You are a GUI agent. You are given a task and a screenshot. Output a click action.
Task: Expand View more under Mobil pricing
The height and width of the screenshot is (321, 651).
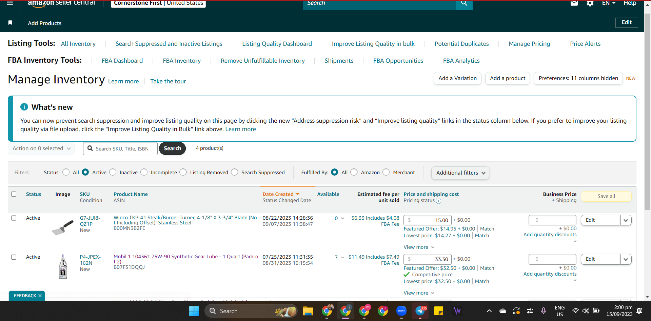click(x=419, y=293)
